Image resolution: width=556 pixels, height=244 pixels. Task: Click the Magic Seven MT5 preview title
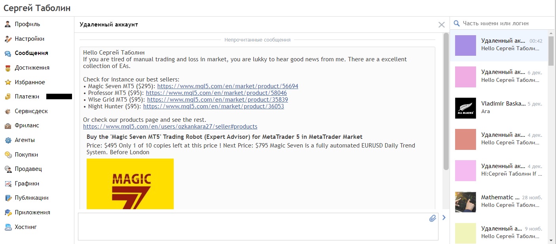(224, 137)
